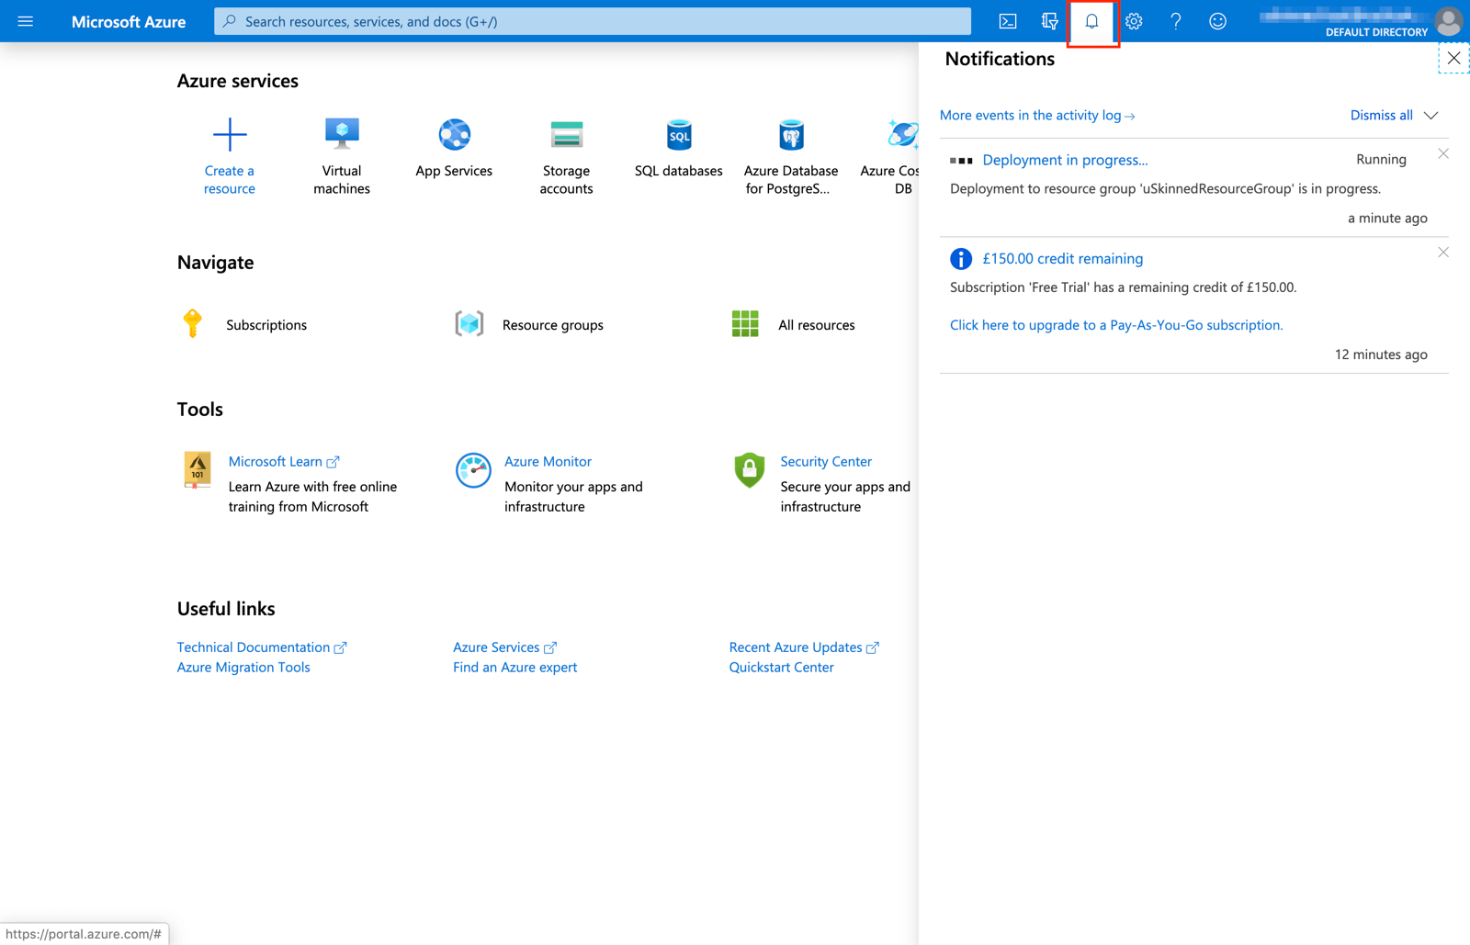
Task: Open the Azure Services useful link
Action: [x=504, y=647]
